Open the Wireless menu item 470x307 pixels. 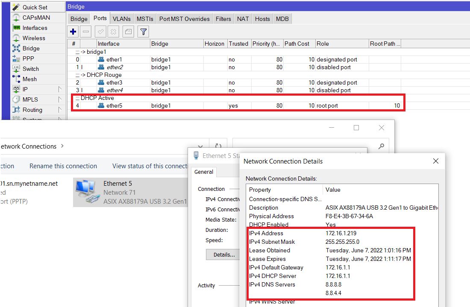[x=38, y=38]
